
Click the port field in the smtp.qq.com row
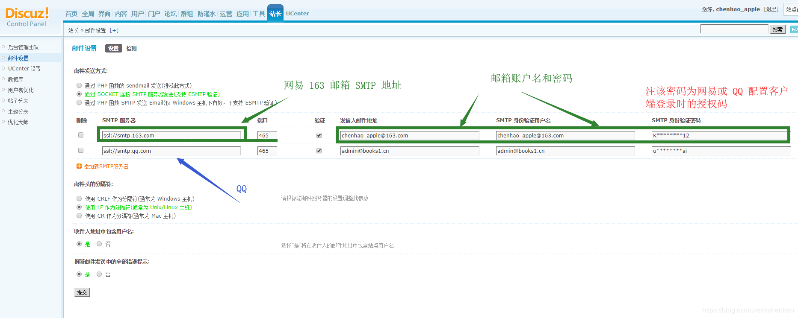pos(267,151)
